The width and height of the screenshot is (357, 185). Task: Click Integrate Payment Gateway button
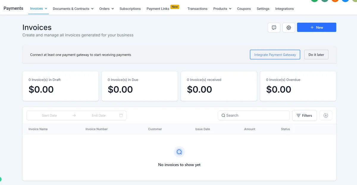pos(275,55)
